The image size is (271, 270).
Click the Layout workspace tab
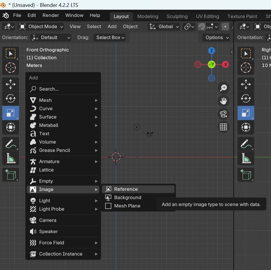[x=121, y=17]
